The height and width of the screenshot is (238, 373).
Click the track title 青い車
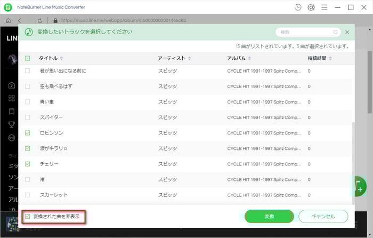(x=47, y=102)
